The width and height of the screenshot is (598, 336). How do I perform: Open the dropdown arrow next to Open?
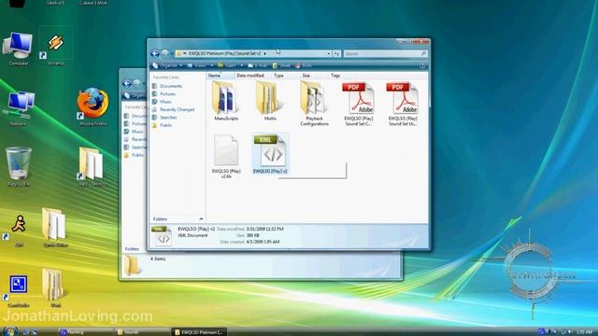tap(241, 65)
